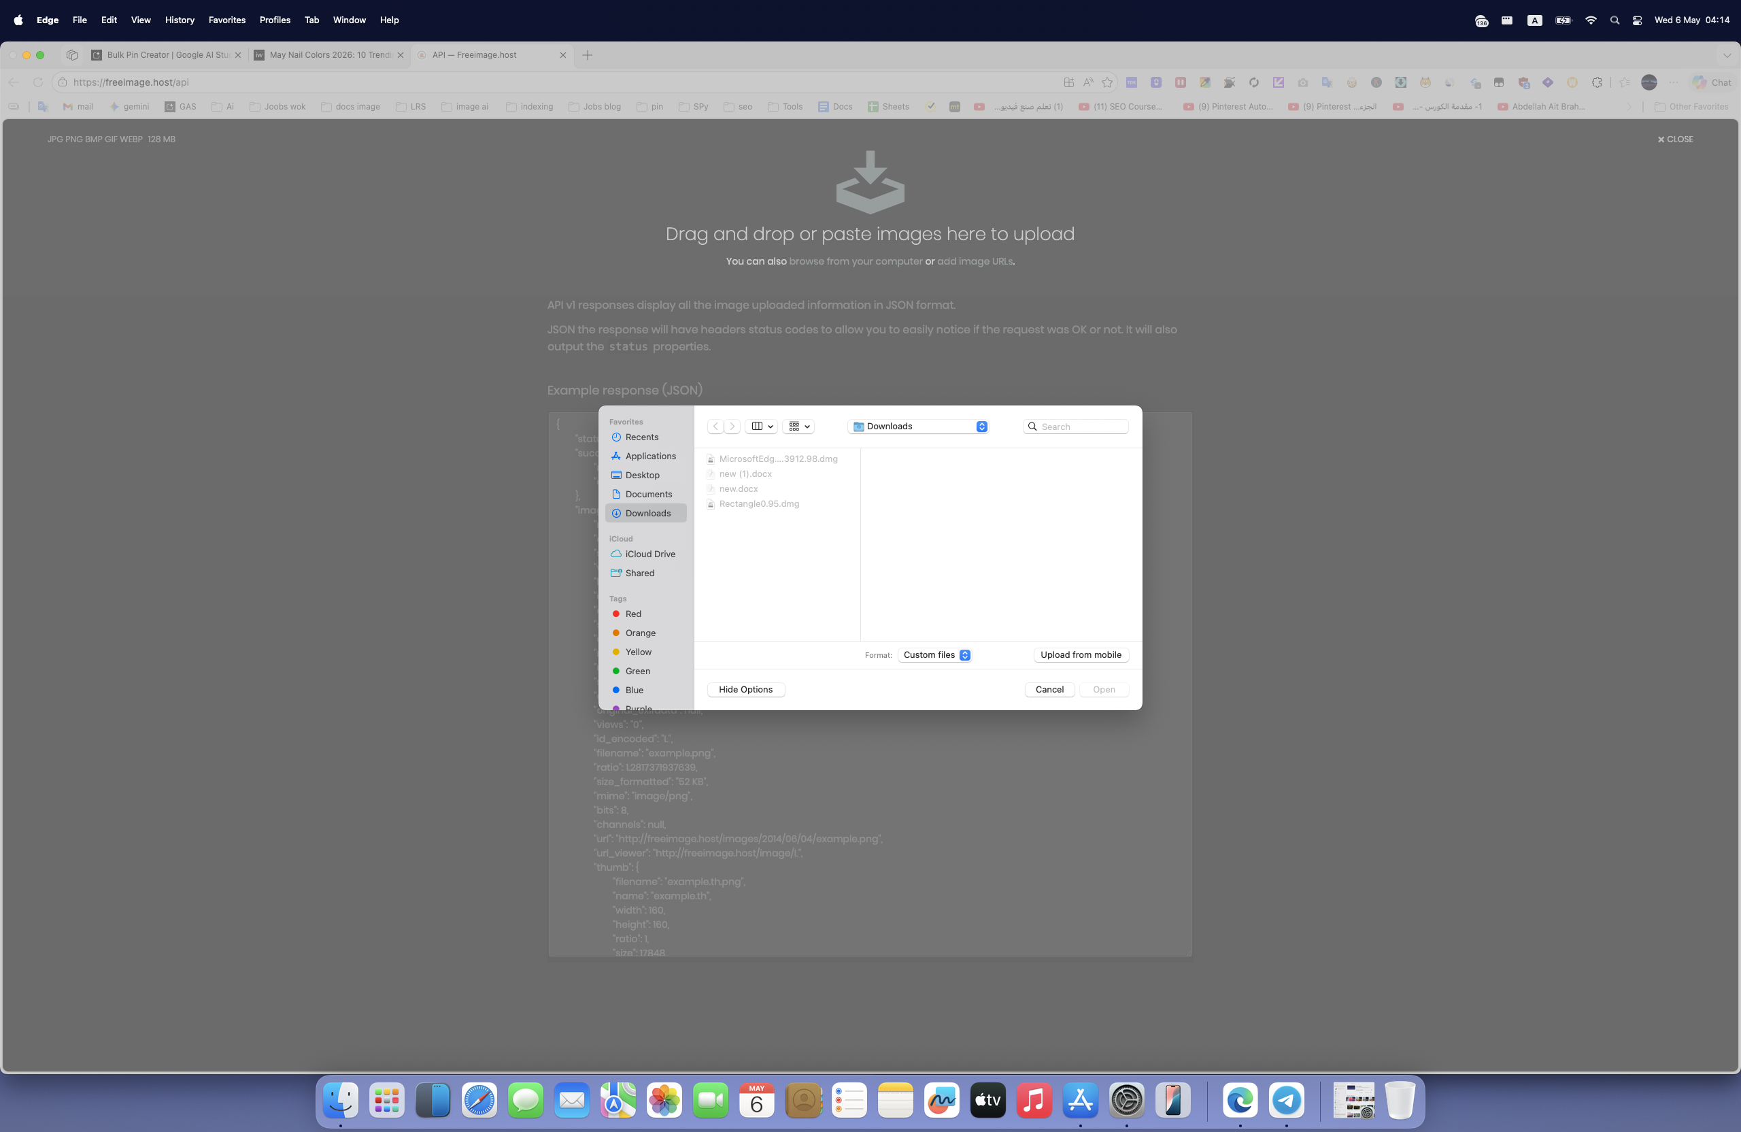This screenshot has width=1741, height=1132.
Task: Open the Extensions puzzle icon
Action: (1597, 82)
